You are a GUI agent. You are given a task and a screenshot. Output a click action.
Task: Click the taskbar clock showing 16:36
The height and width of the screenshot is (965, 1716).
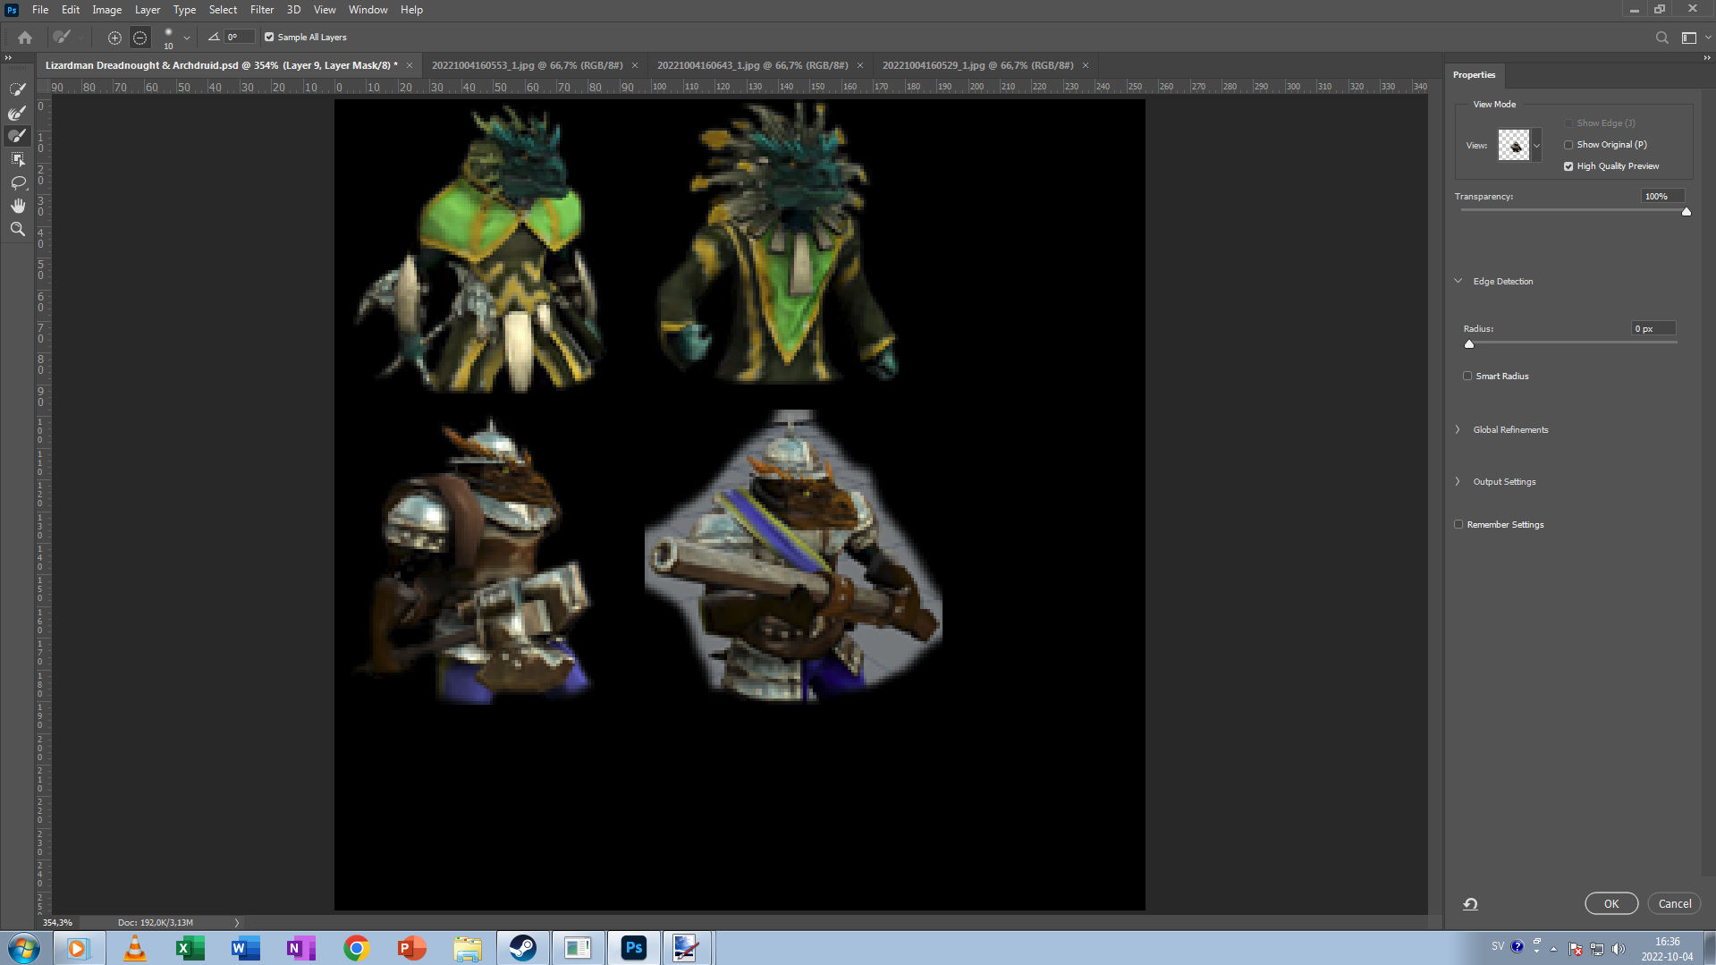click(x=1667, y=949)
